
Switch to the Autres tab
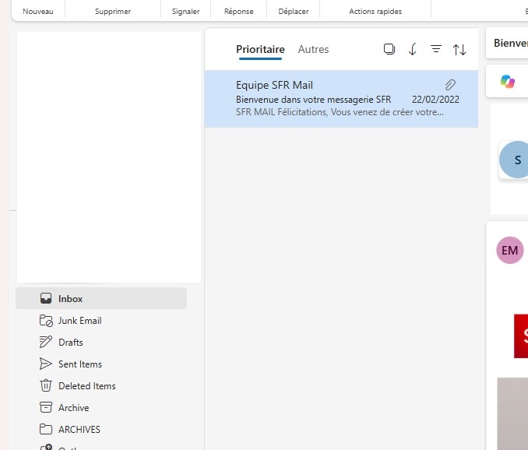313,50
